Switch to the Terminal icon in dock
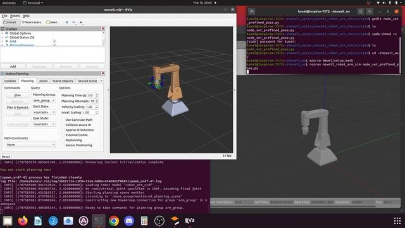The width and height of the screenshot is (405, 228). coord(99,221)
